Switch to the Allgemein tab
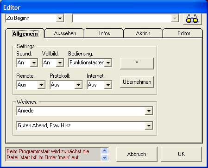This screenshot has width=208, height=168. [x=25, y=34]
